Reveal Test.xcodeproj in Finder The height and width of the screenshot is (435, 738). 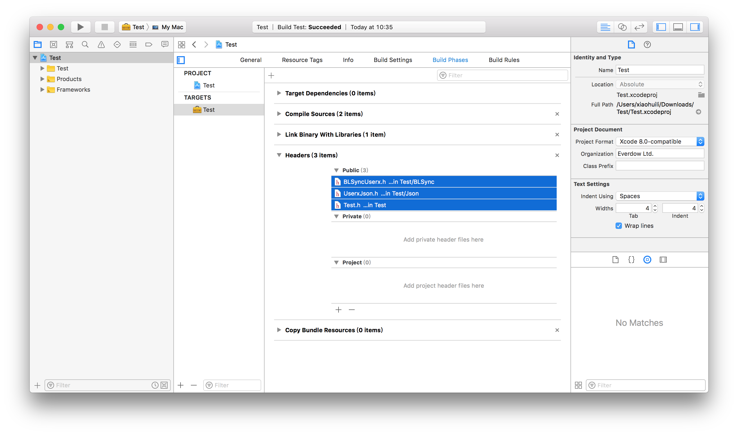tap(699, 112)
